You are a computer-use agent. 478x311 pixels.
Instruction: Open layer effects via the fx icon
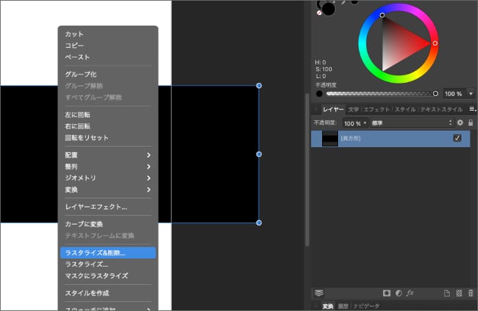click(410, 293)
